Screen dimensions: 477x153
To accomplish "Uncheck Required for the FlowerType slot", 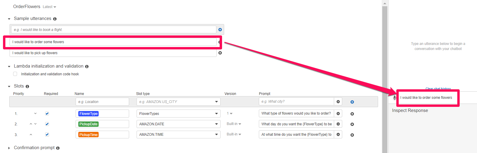I will coord(47,113).
